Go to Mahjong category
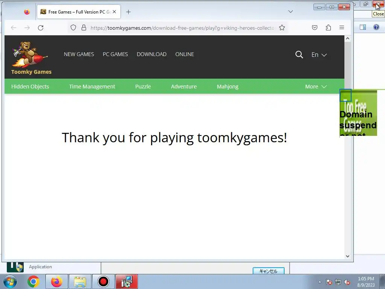 click(x=227, y=87)
